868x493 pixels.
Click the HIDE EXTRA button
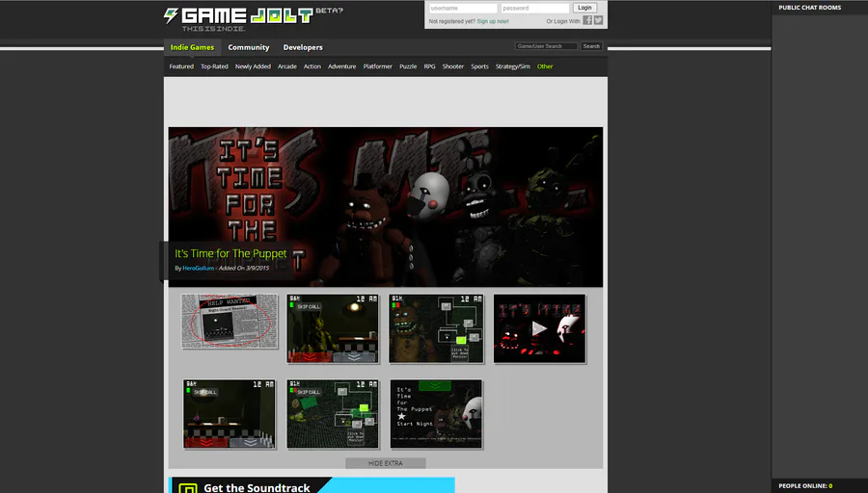tap(386, 463)
